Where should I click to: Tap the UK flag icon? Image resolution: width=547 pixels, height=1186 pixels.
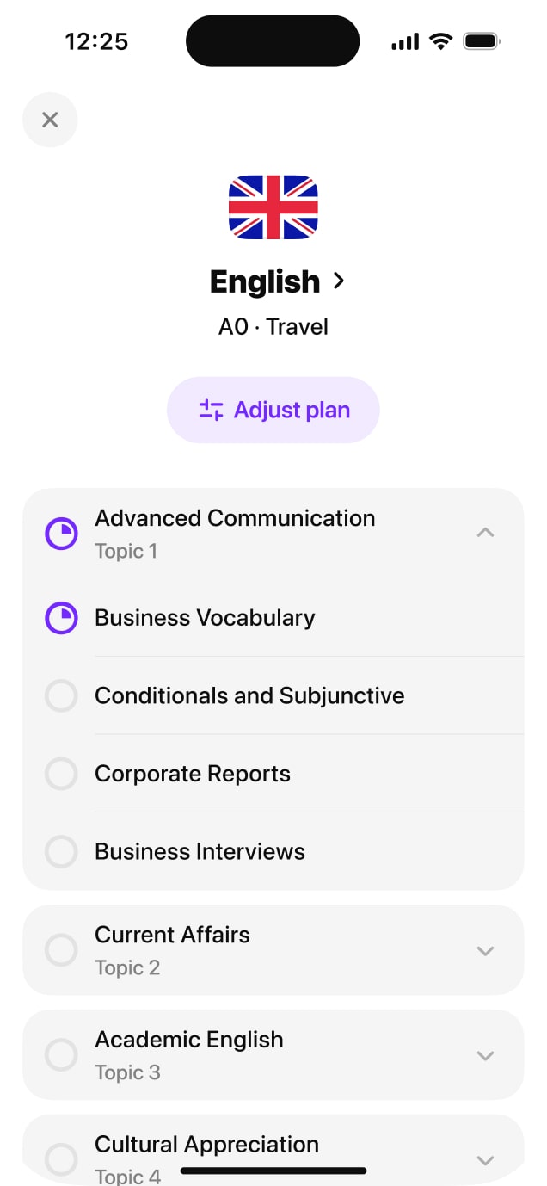pyautogui.click(x=273, y=207)
